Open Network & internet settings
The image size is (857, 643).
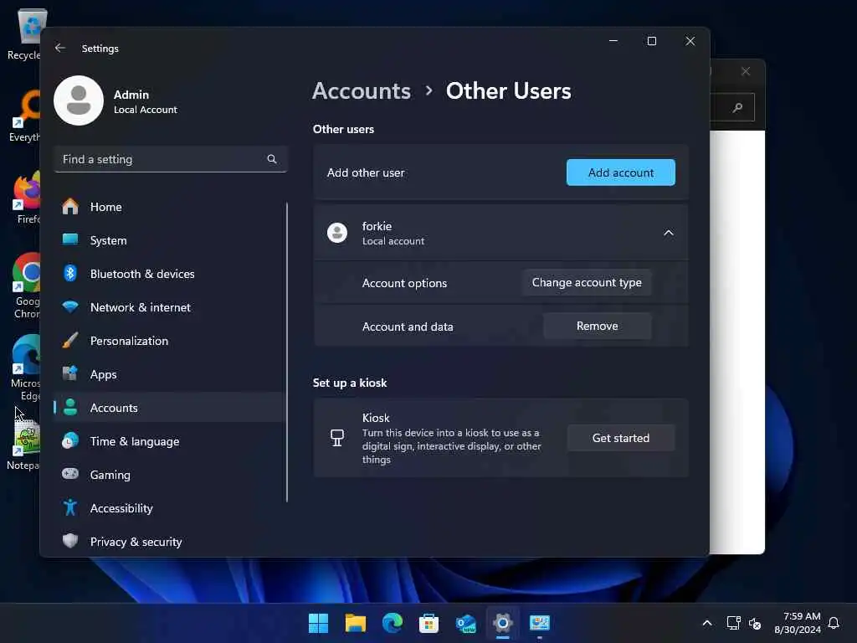click(x=169, y=307)
